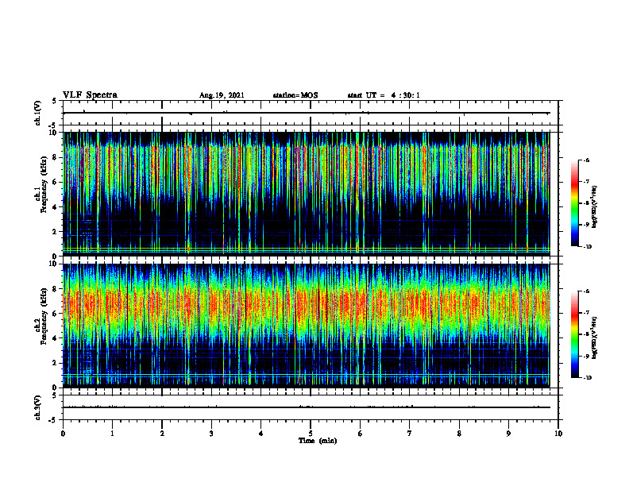This screenshot has height=486, width=629.
Task: Click the "2" kHz tick on ch.2 frequency axis
Action: [56, 363]
